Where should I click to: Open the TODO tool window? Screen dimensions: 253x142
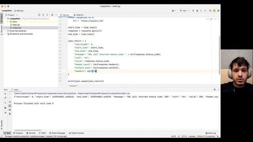click(42, 133)
